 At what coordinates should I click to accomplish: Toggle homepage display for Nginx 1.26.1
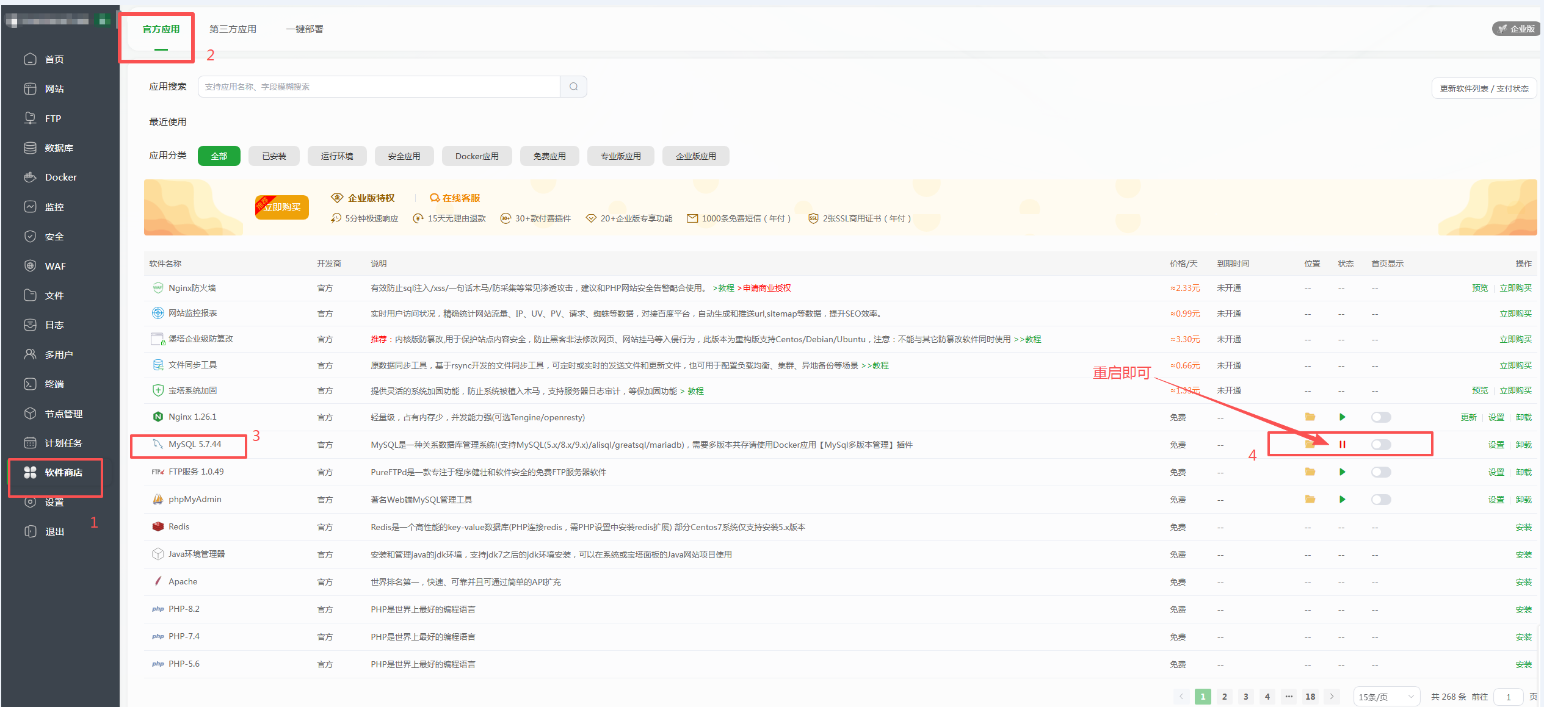click(1380, 417)
